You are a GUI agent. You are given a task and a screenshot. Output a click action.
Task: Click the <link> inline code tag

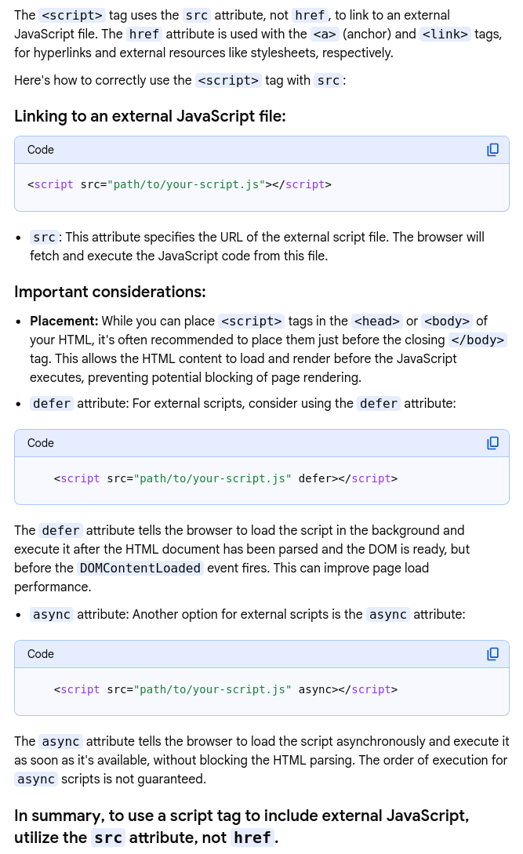[x=445, y=34]
